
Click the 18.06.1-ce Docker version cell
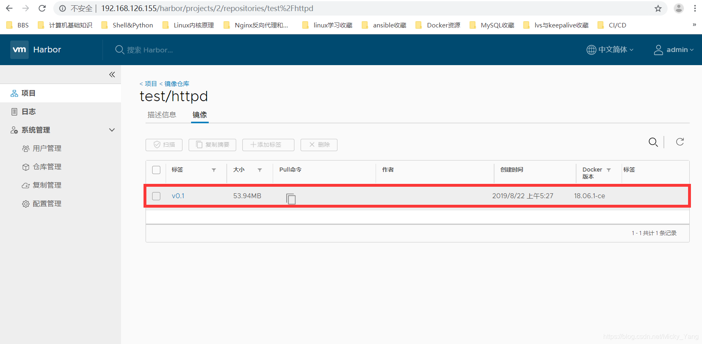coord(590,196)
